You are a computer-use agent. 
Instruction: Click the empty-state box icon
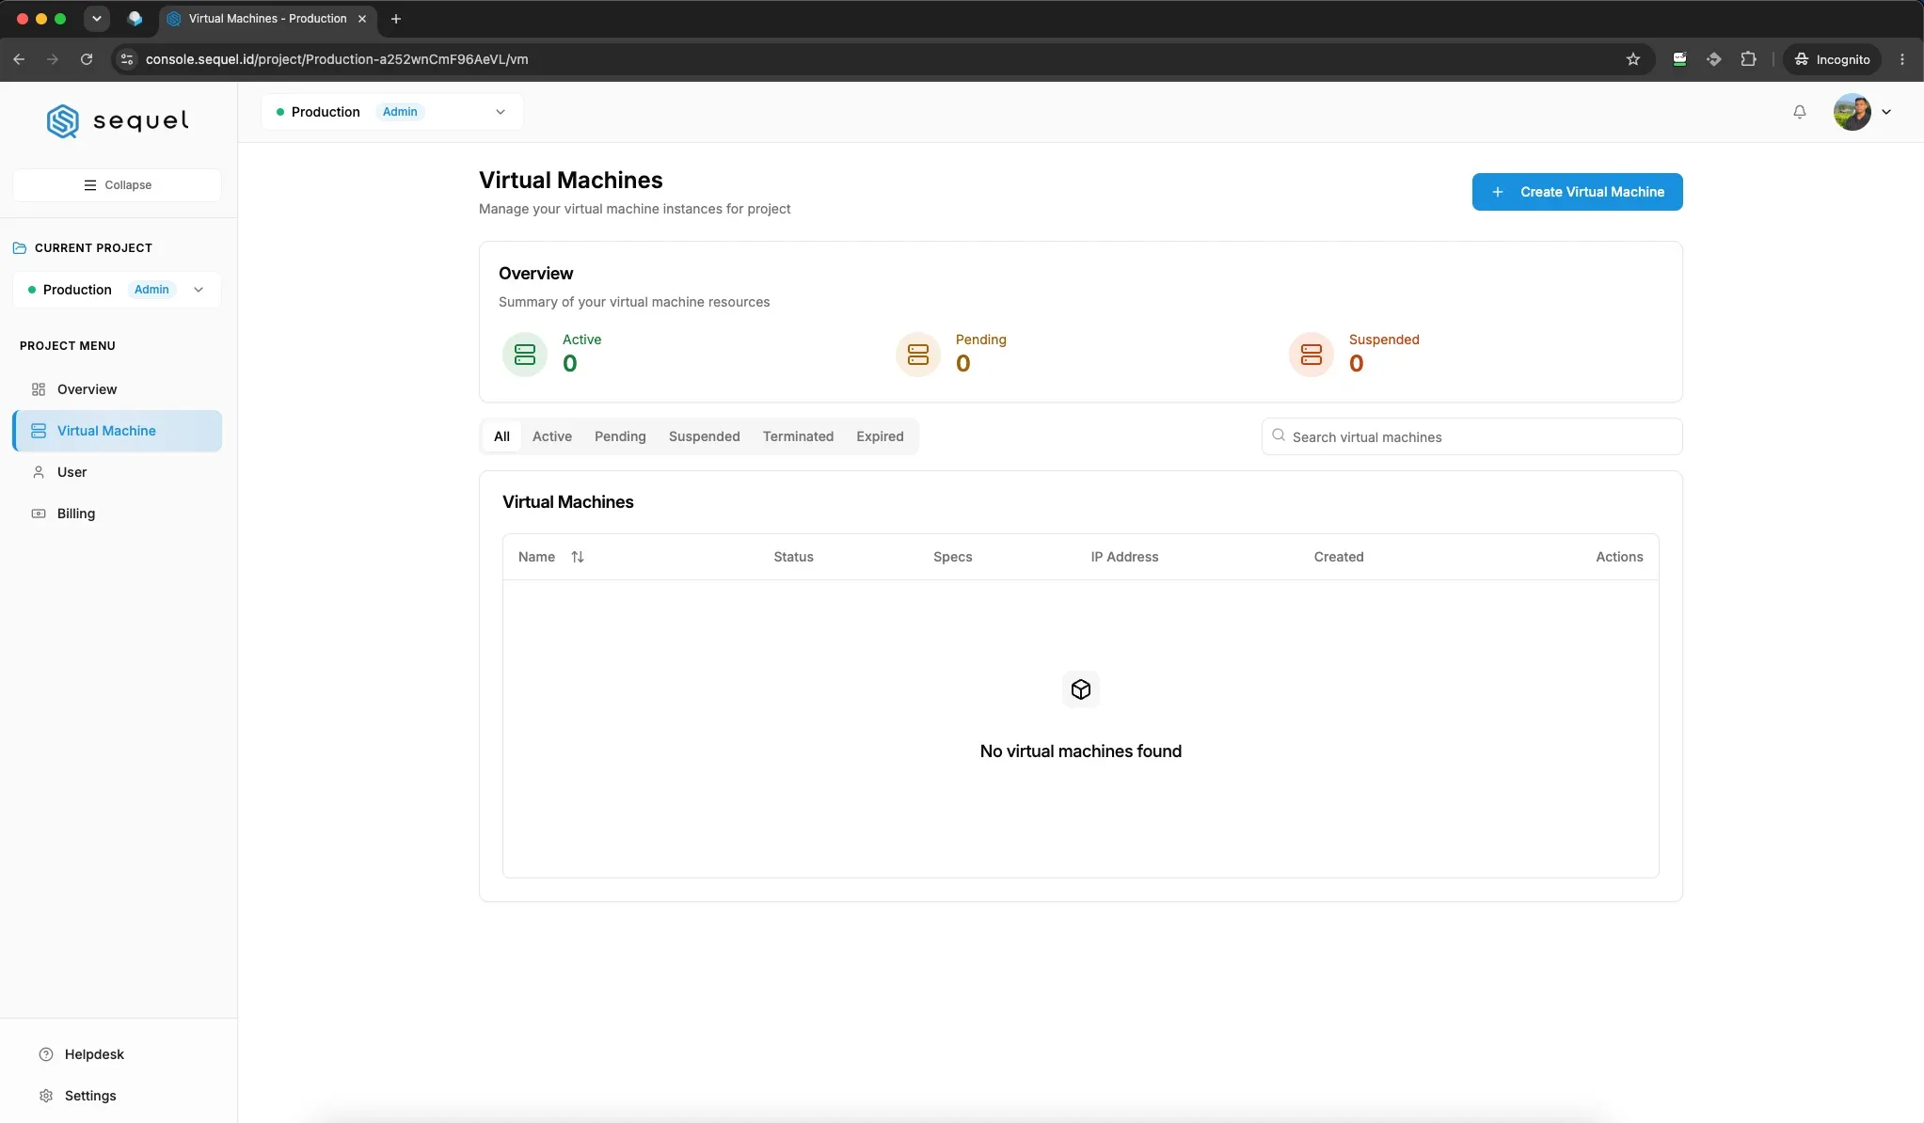pyautogui.click(x=1081, y=689)
